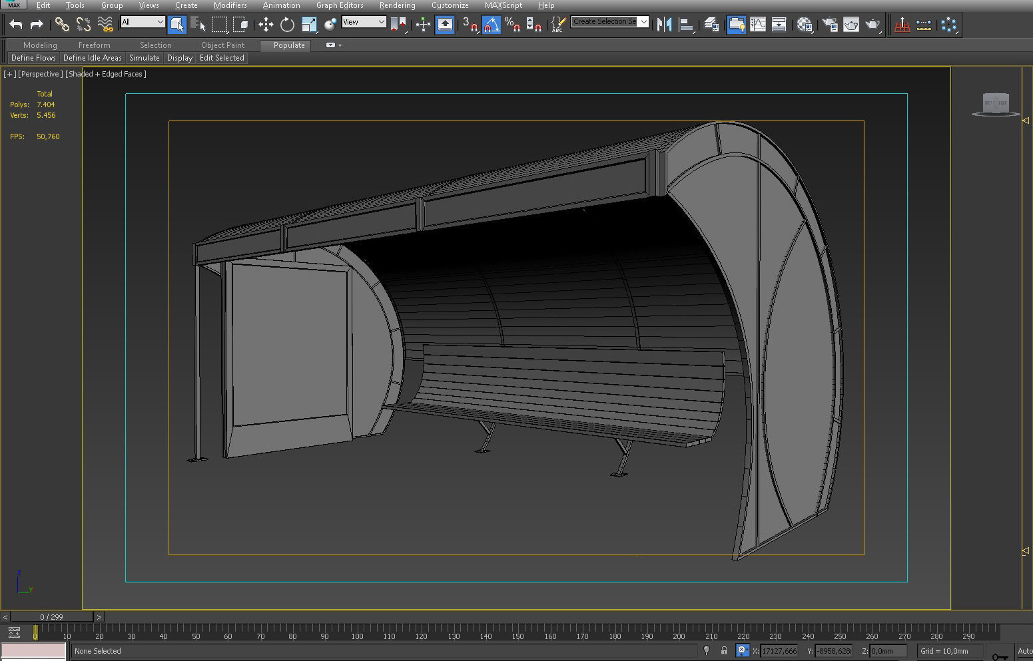Toggle the Ribbon display button
1033x661 pixels.
point(736,25)
